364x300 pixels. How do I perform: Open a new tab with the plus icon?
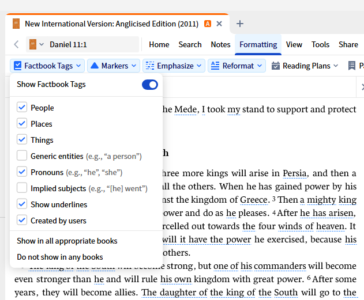(x=240, y=24)
